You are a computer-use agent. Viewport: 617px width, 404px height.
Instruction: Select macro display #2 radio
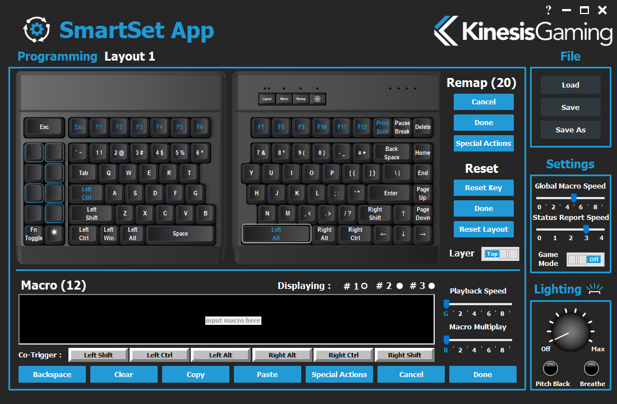pos(399,286)
